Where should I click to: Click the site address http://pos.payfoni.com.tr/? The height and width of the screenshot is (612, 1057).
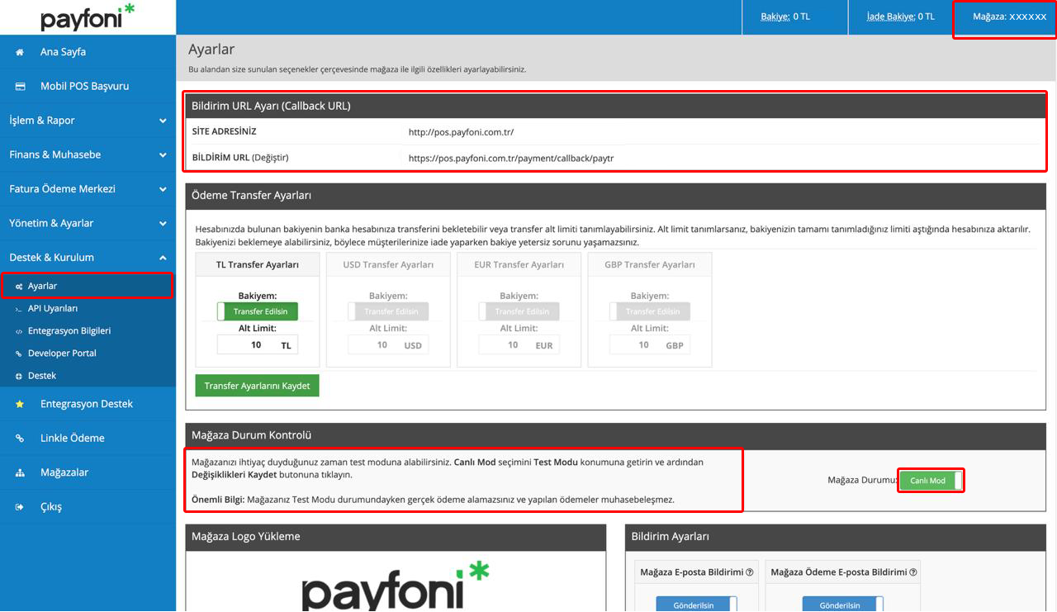click(x=462, y=132)
